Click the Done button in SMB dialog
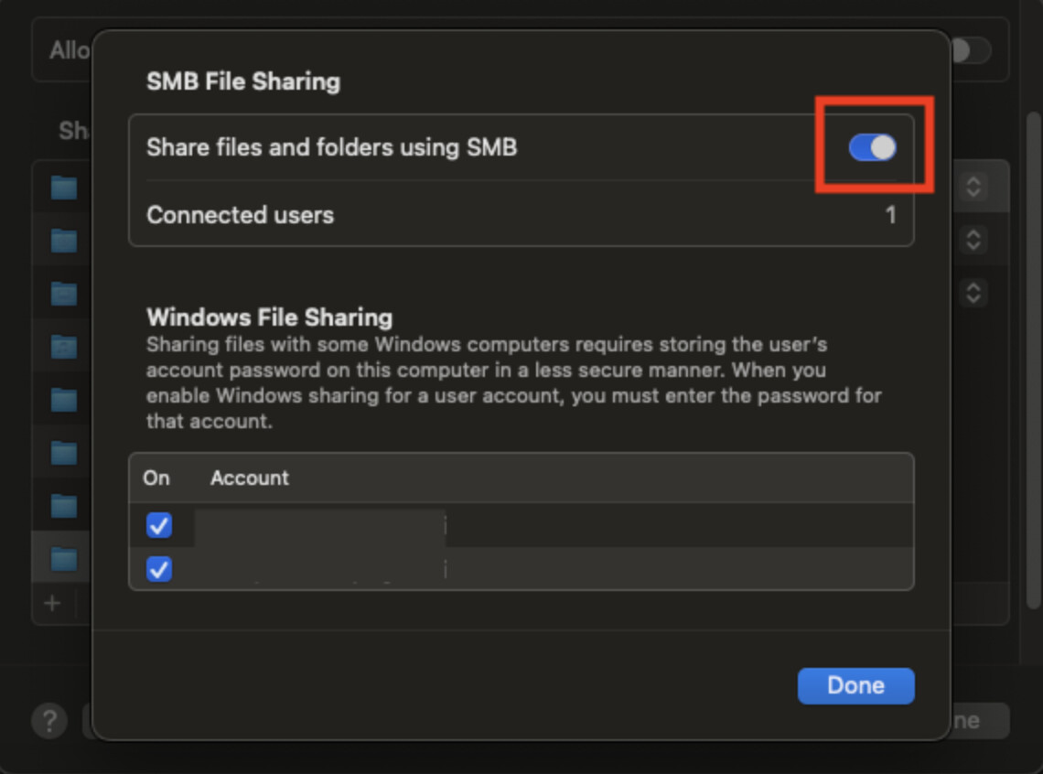Viewport: 1043px width, 774px height. [855, 685]
